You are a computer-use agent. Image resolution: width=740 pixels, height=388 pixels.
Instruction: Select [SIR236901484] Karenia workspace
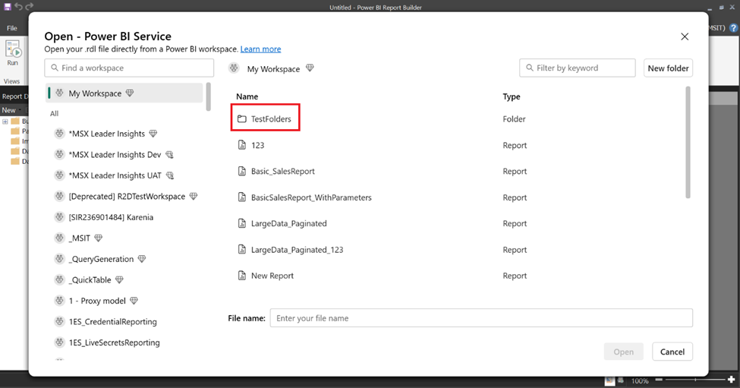coord(111,217)
